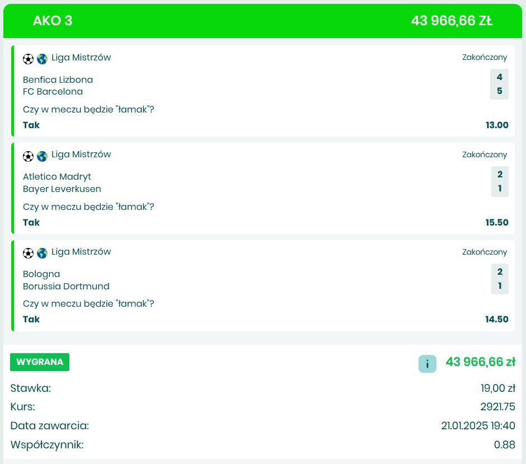
Task: Click globe icon in Atletico Madryt bet
Action: [x=42, y=156]
